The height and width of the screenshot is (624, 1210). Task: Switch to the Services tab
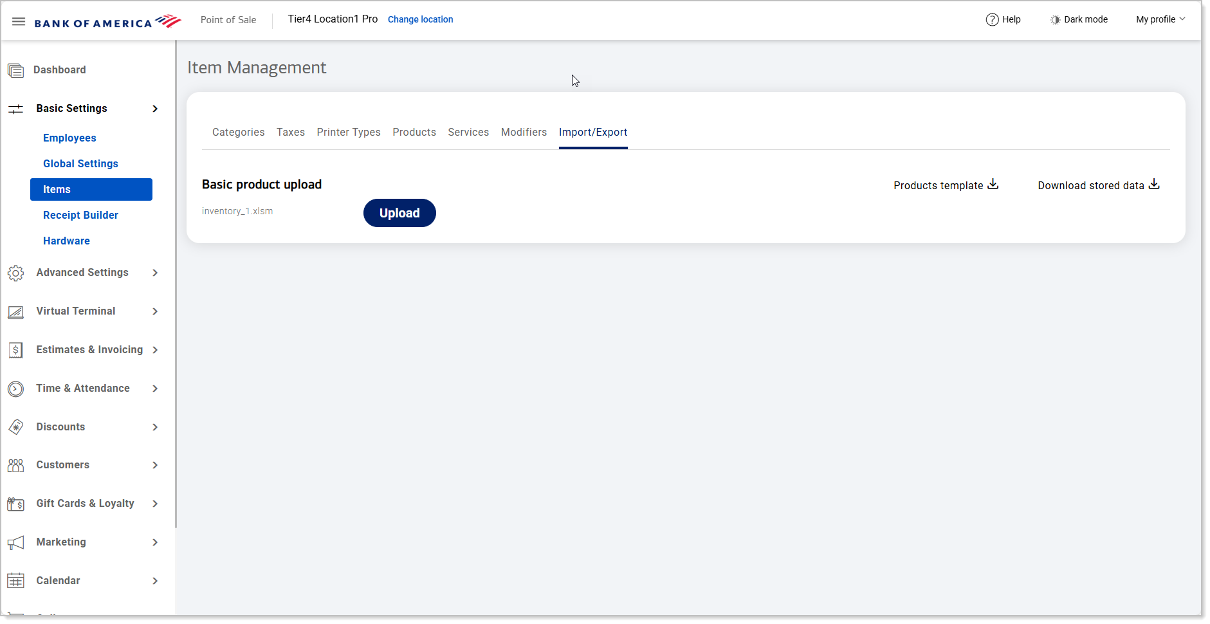pyautogui.click(x=468, y=132)
